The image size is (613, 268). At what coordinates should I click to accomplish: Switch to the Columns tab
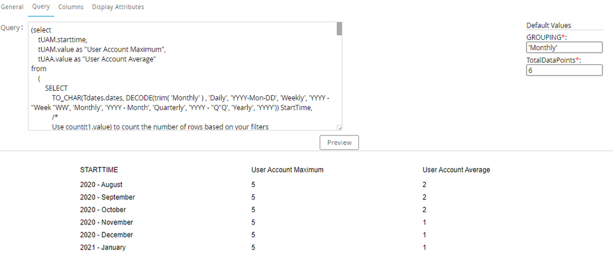click(70, 7)
